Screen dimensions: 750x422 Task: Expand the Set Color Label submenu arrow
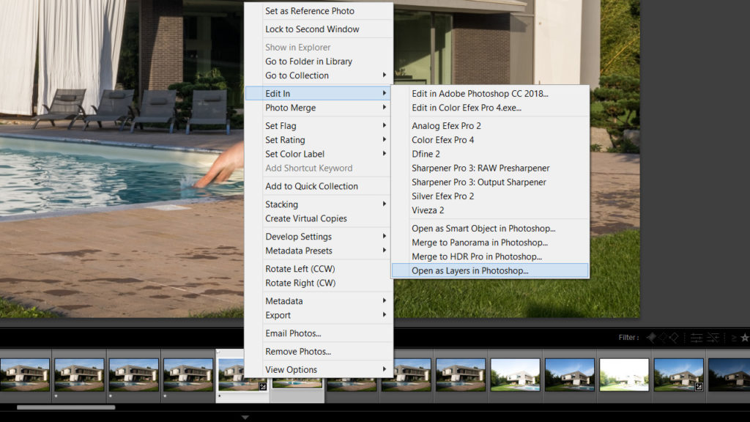coord(384,154)
